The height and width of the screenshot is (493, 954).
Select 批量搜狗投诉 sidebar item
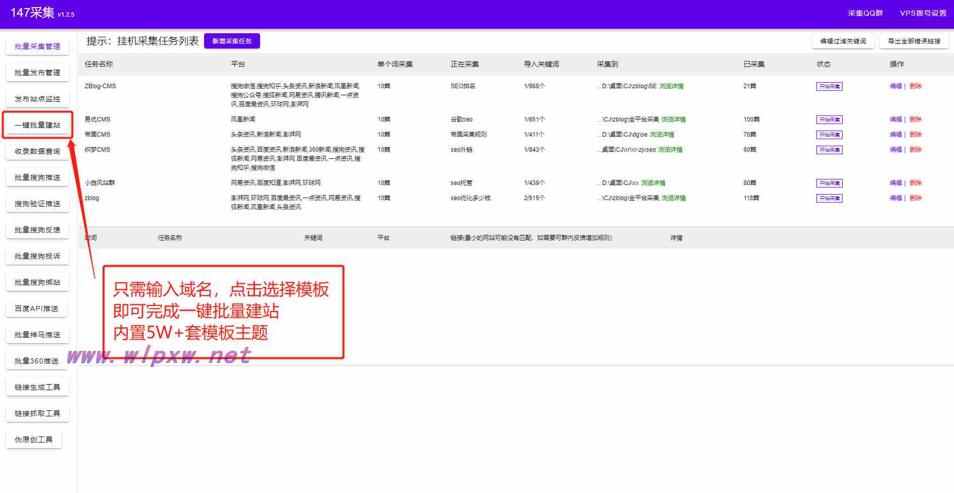click(37, 256)
